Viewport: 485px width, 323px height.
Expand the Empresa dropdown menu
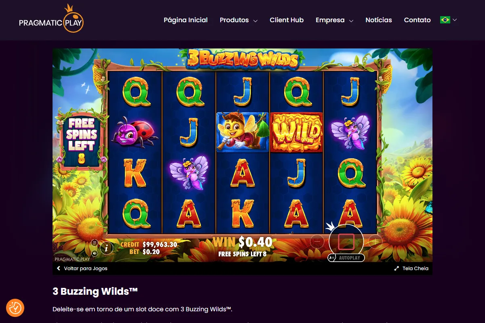335,20
